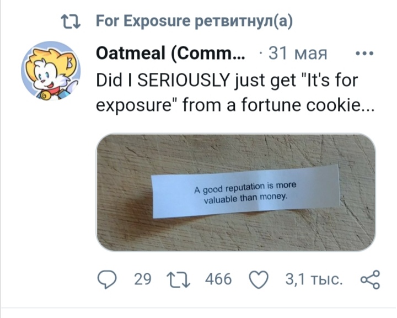This screenshot has height=318, width=397.
Task: Click the fortune paper slip in photo
Action: pyautogui.click(x=245, y=192)
